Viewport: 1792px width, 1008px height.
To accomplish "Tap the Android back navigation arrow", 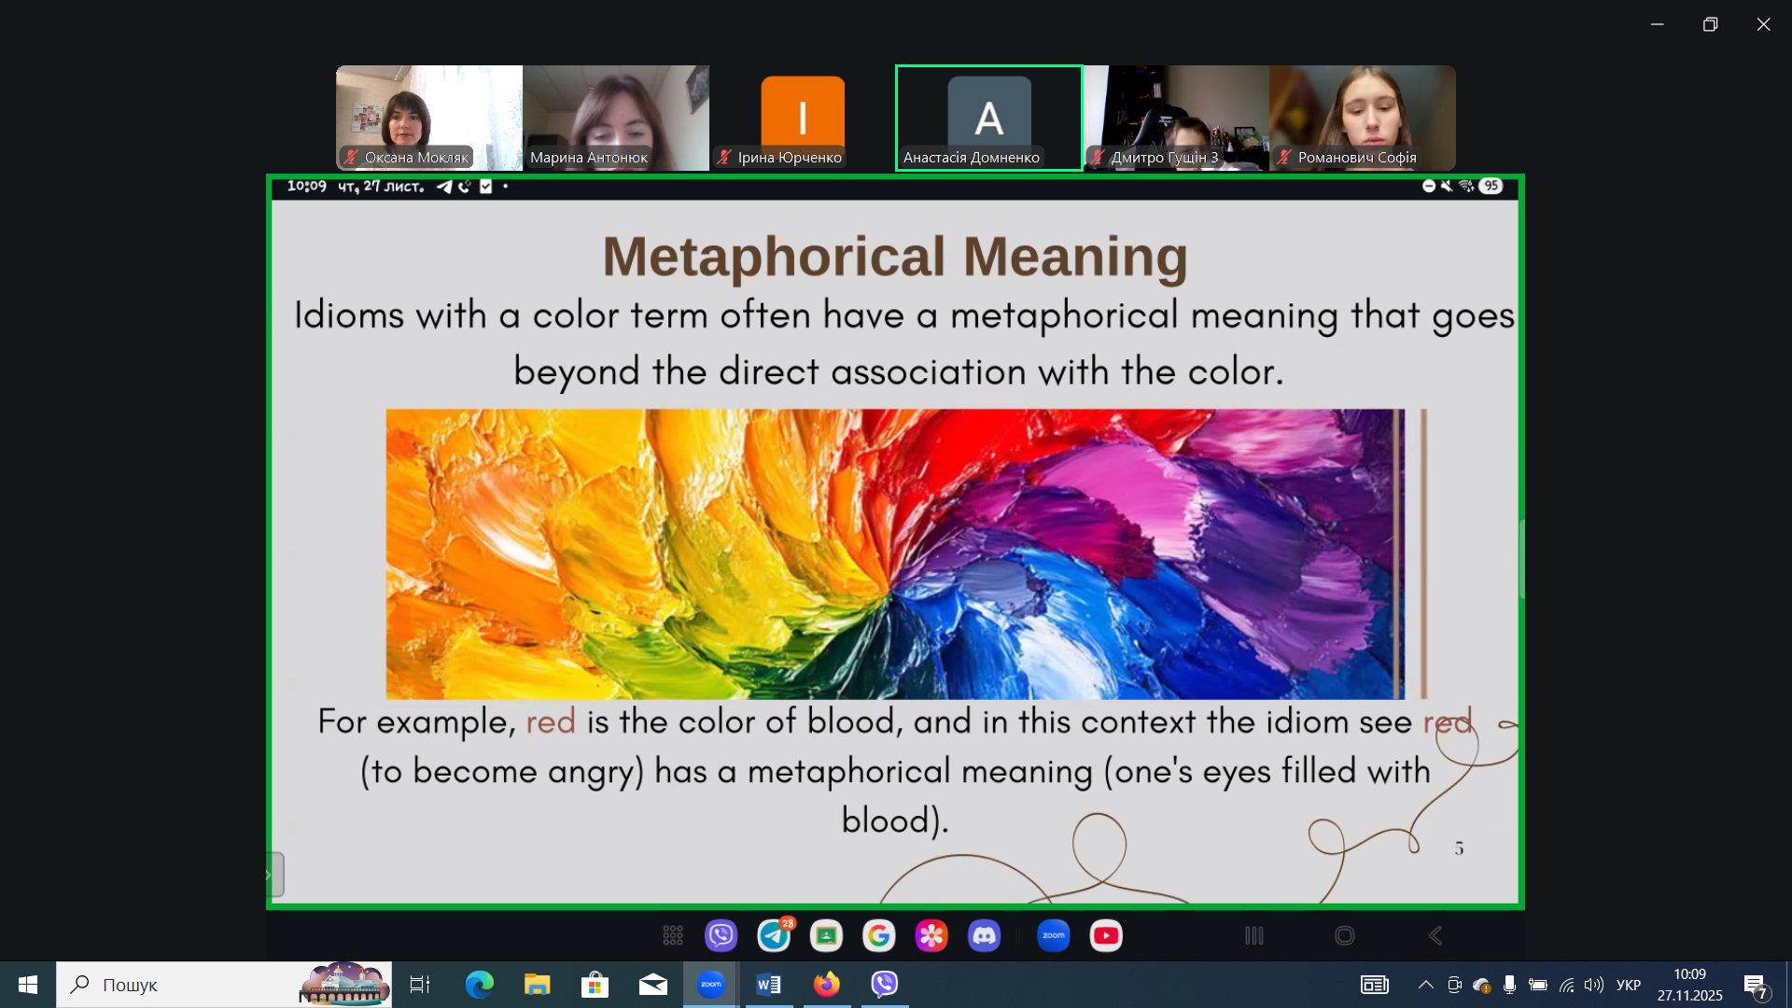I will pyautogui.click(x=1435, y=935).
